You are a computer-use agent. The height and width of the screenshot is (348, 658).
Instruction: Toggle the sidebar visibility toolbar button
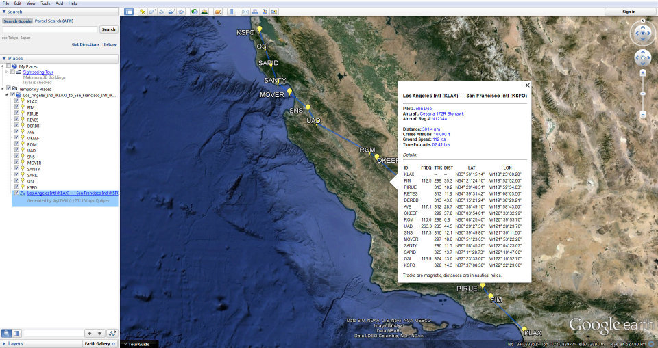129,12
